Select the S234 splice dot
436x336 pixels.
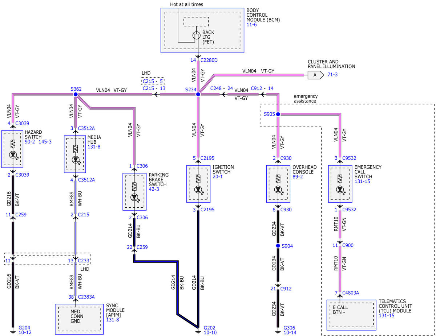point(198,94)
